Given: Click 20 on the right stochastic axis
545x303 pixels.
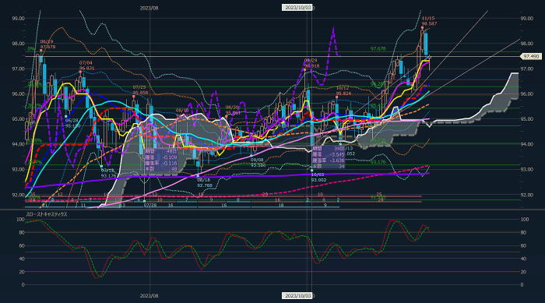Looking at the screenshot, I should coord(523,272).
